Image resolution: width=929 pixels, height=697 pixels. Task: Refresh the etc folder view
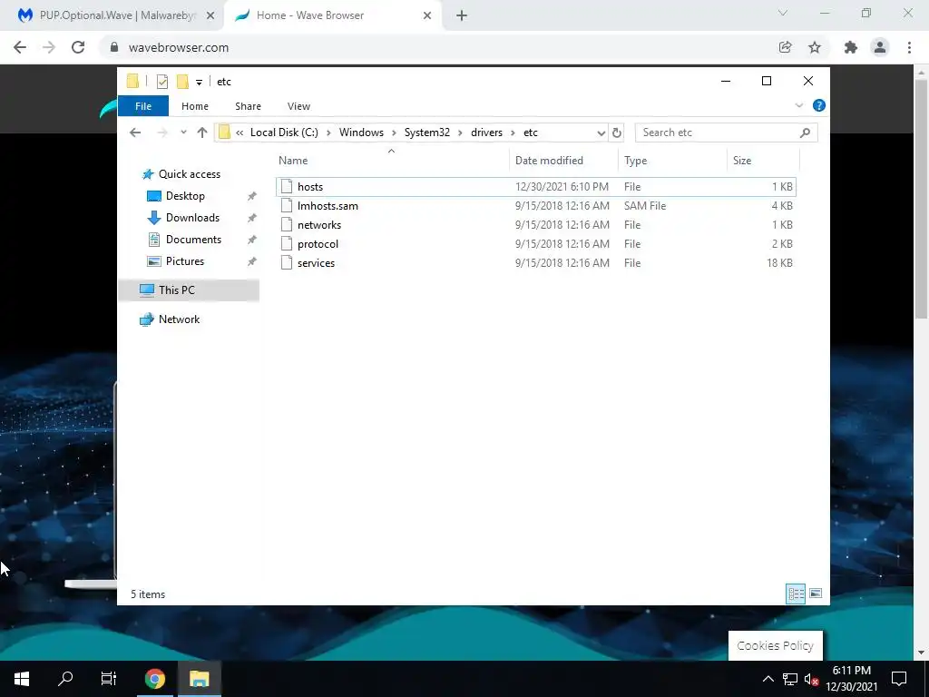coord(616,133)
